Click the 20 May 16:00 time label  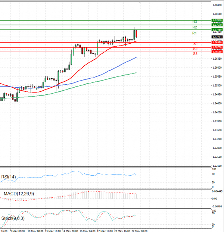click(122, 231)
